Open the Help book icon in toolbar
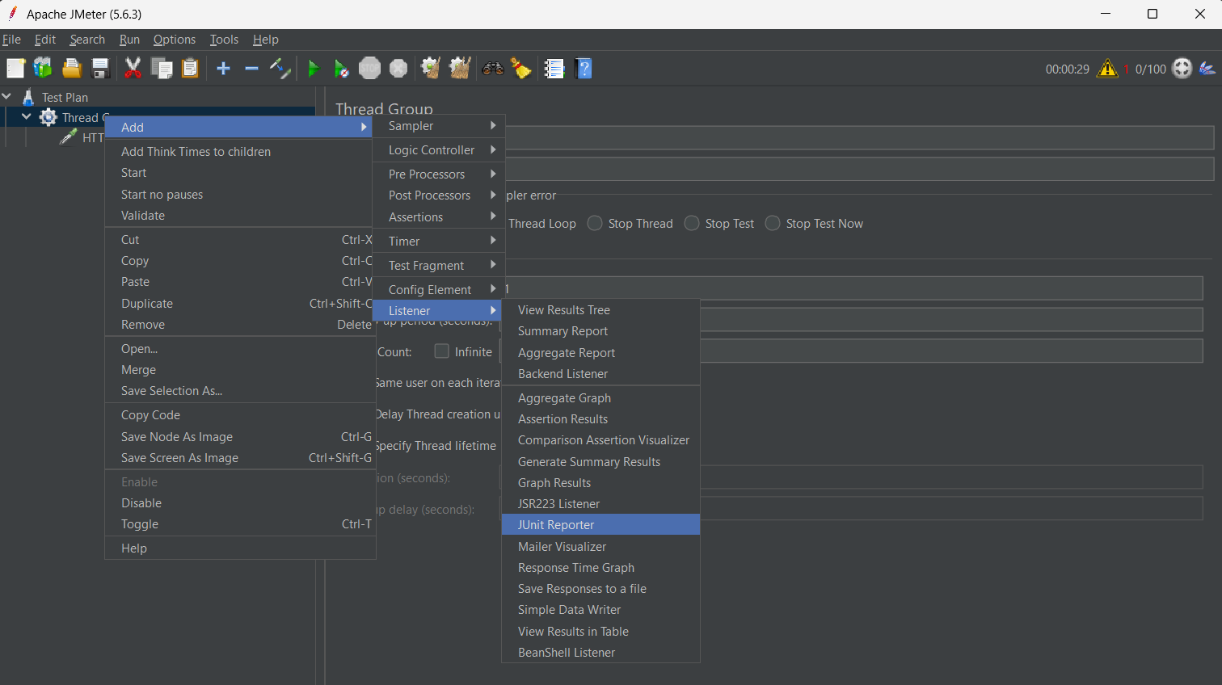Viewport: 1222px width, 685px height. click(x=584, y=69)
